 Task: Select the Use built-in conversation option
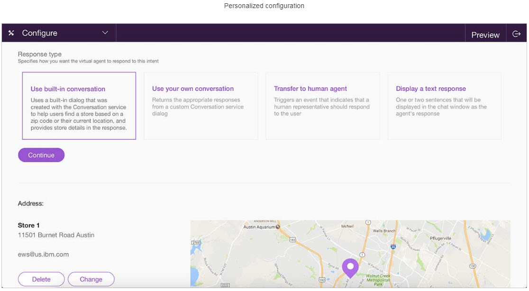coord(79,106)
